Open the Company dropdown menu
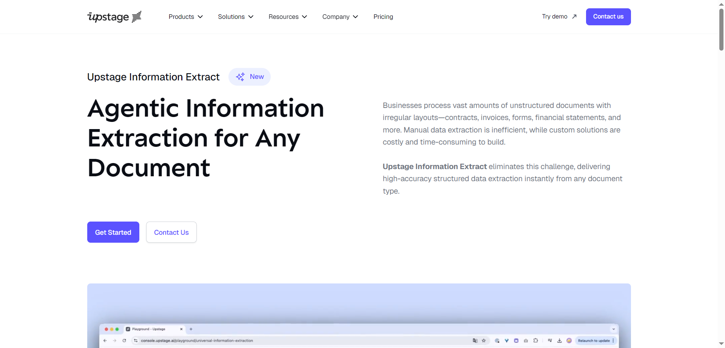 340,17
